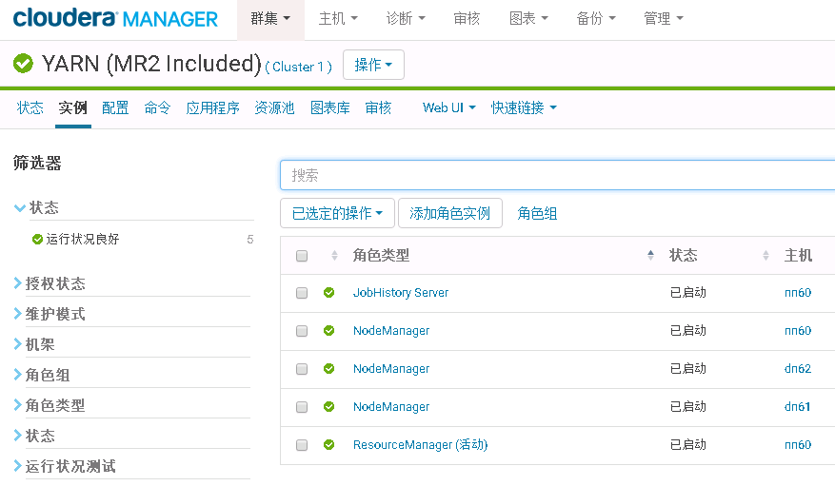Open NodeManager link on host dn62
835x486 pixels.
(x=391, y=368)
